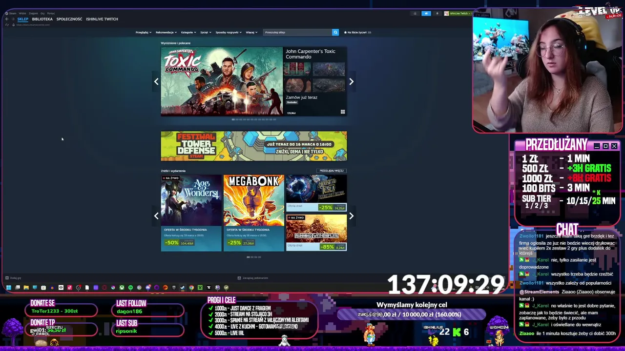Open Zarządzaj pobieraniem downloads manager
The width and height of the screenshot is (625, 351).
[x=253, y=278]
